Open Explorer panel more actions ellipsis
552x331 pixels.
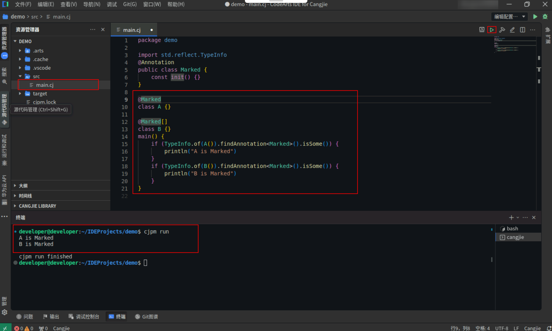click(x=93, y=29)
